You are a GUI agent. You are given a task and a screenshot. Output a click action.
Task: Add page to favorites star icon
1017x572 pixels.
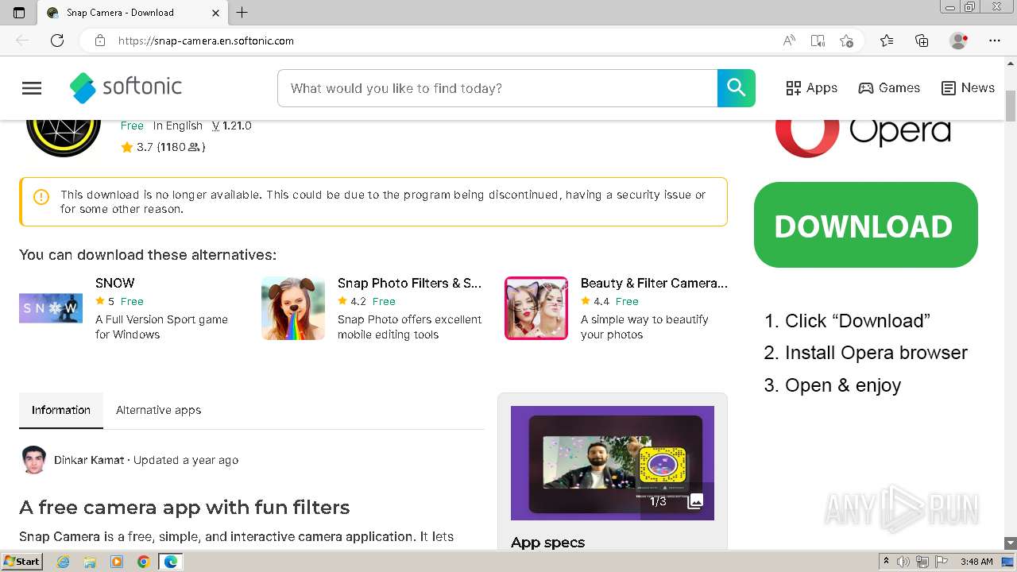point(846,41)
